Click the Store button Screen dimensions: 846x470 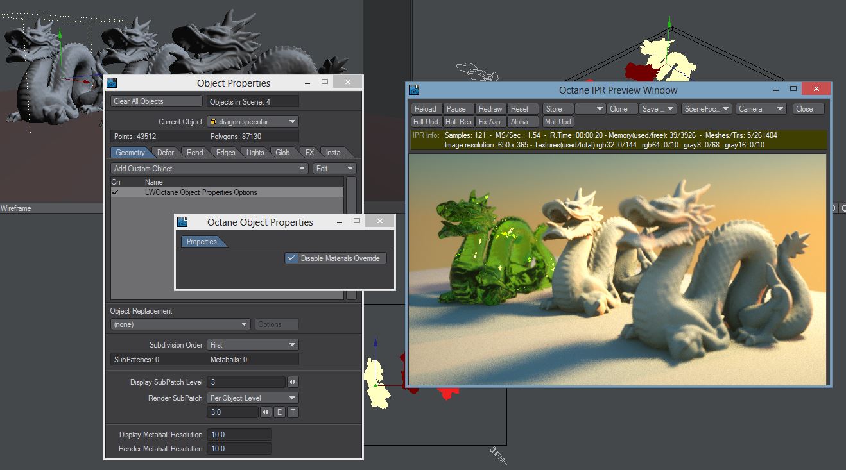tap(558, 109)
